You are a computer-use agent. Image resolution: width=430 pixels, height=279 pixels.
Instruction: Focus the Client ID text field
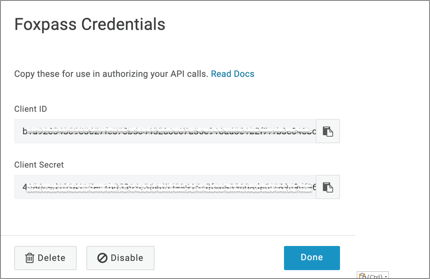pos(165,131)
